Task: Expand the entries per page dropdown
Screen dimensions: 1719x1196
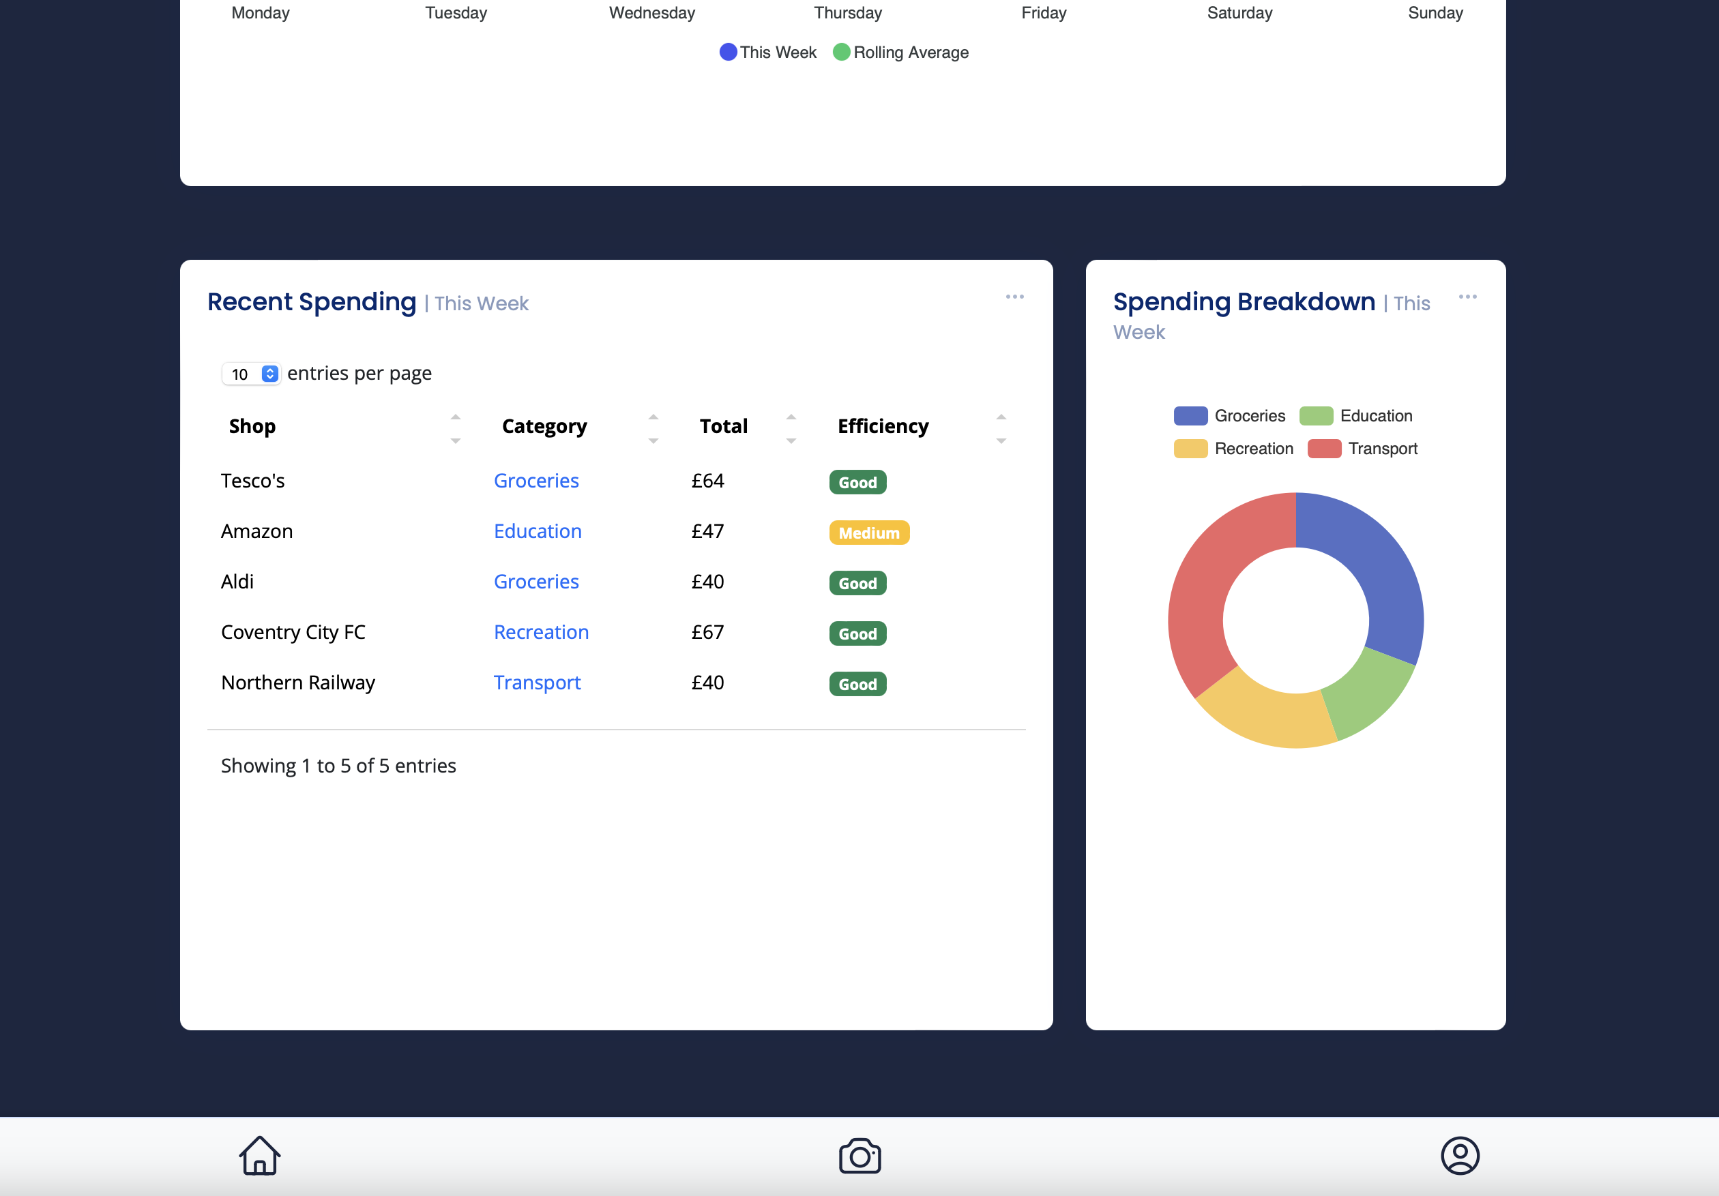Action: point(252,374)
